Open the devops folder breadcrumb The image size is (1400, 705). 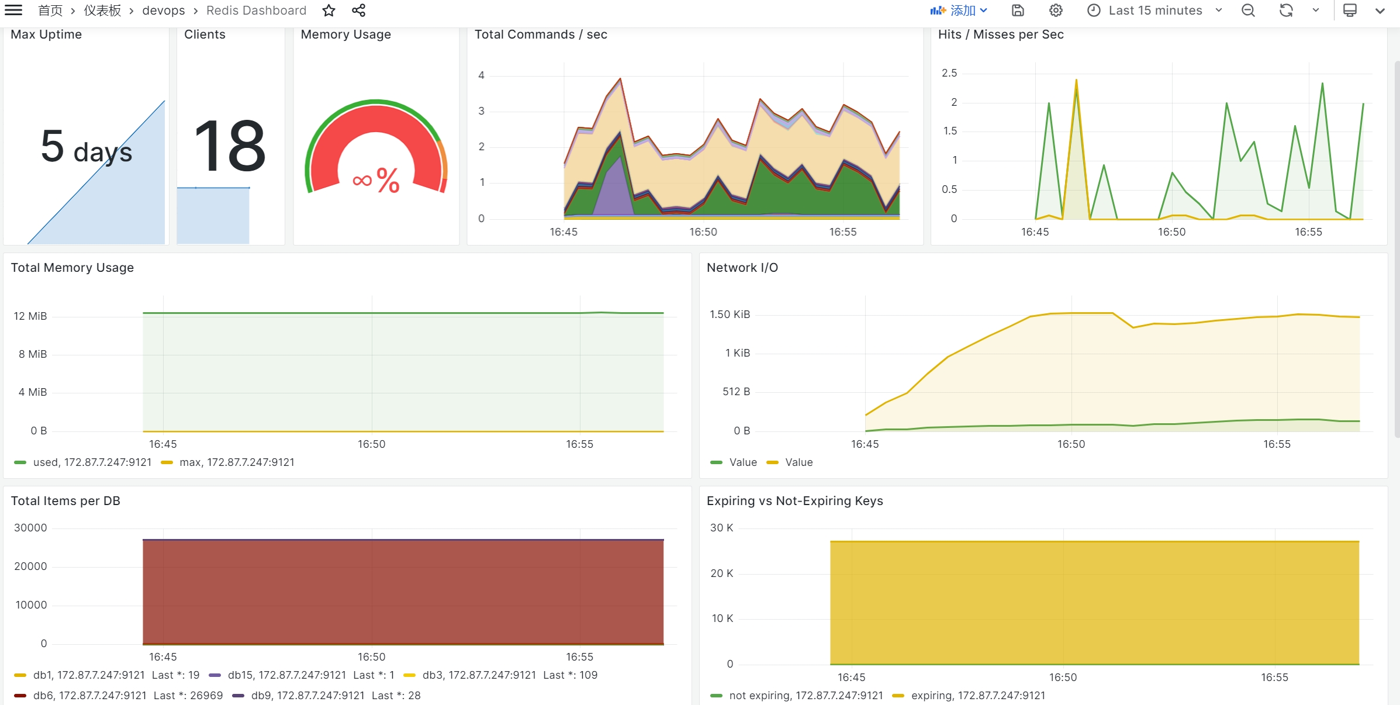[164, 11]
